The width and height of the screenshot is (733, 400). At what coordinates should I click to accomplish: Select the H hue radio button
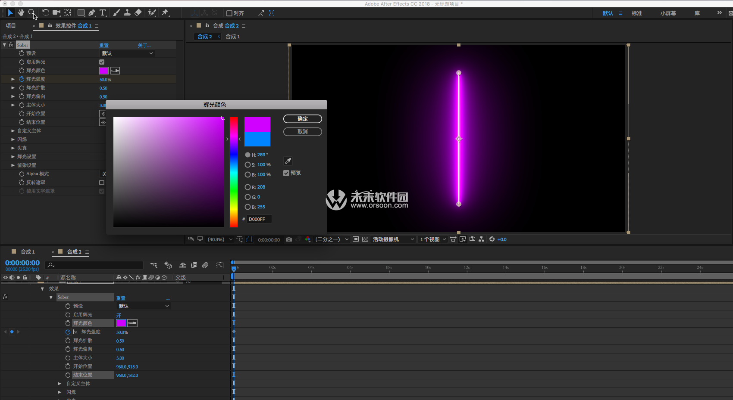(247, 155)
